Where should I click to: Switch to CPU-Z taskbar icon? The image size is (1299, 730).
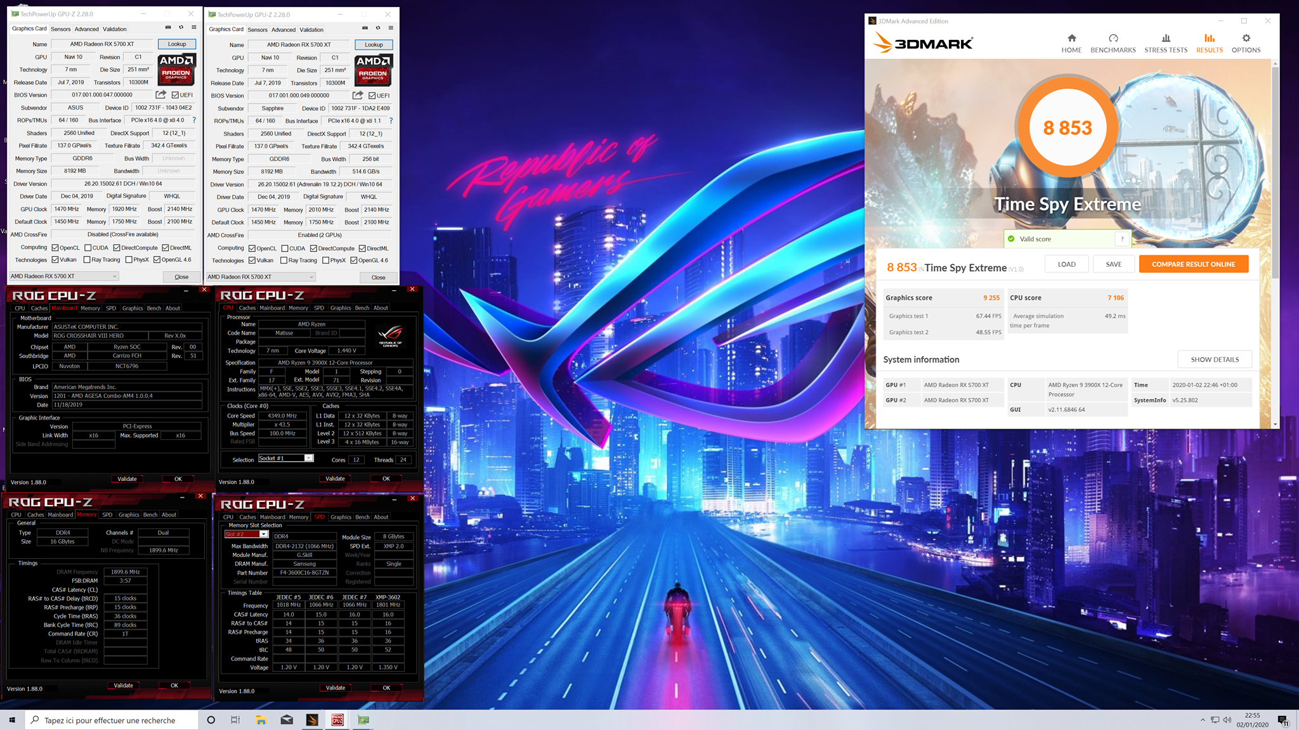coord(337,720)
